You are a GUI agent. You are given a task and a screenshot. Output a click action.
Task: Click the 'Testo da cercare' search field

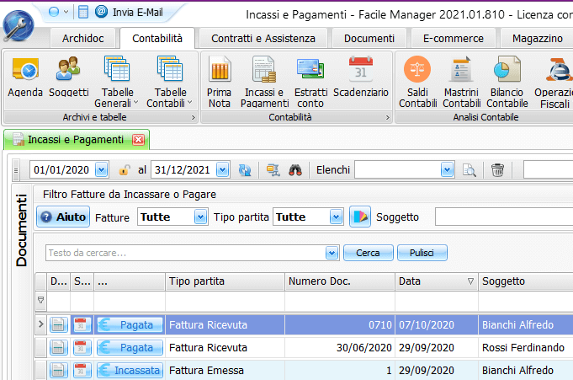point(183,253)
